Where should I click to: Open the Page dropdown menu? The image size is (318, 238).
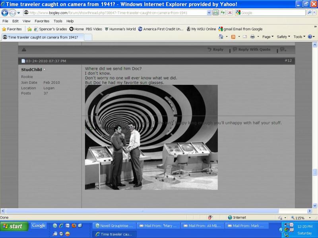tap(268, 36)
